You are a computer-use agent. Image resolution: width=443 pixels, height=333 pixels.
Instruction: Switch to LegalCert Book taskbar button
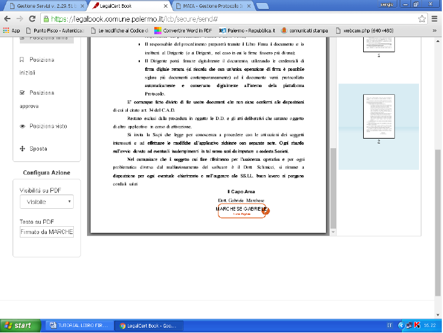point(149,326)
